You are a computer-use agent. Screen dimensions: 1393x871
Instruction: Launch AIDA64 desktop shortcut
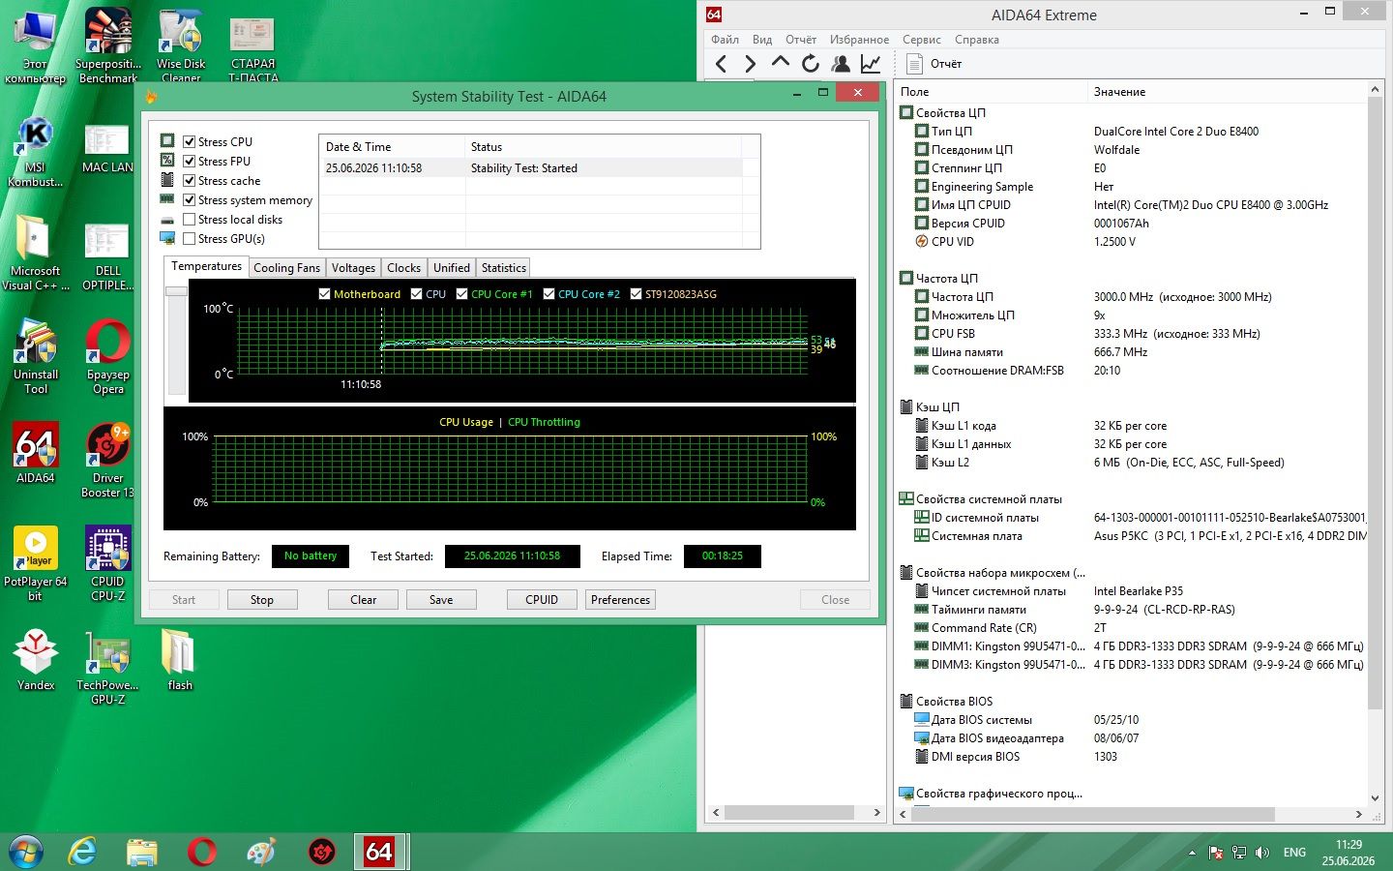[x=36, y=452]
